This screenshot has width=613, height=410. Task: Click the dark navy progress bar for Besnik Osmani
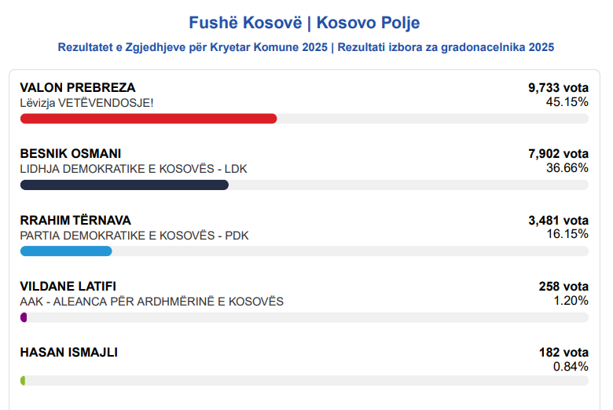[x=124, y=185]
